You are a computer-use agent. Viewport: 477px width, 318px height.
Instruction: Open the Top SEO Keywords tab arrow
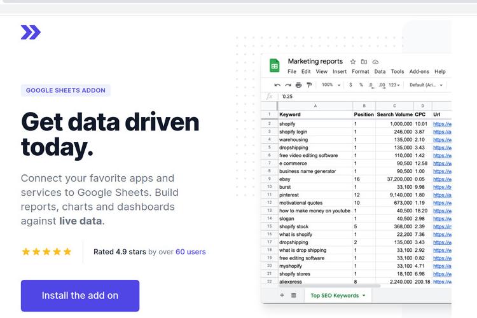[364, 296]
